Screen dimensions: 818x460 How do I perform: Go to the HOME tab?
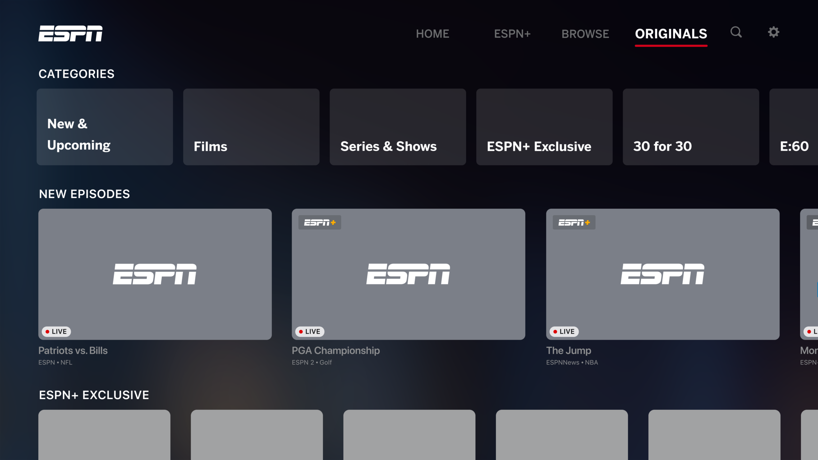432,34
